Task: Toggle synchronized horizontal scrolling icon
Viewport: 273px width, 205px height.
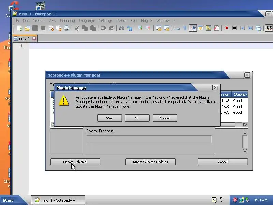Action: pos(167,28)
